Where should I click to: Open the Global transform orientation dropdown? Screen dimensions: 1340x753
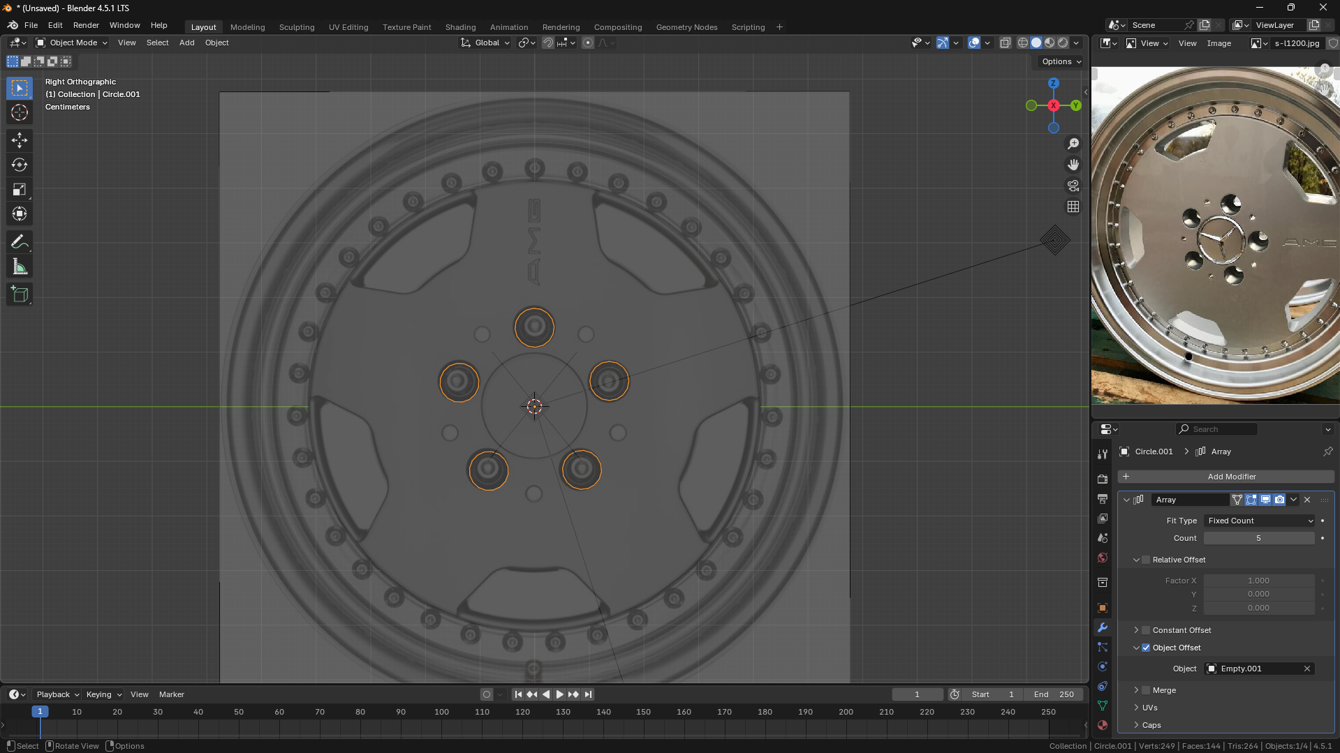485,43
